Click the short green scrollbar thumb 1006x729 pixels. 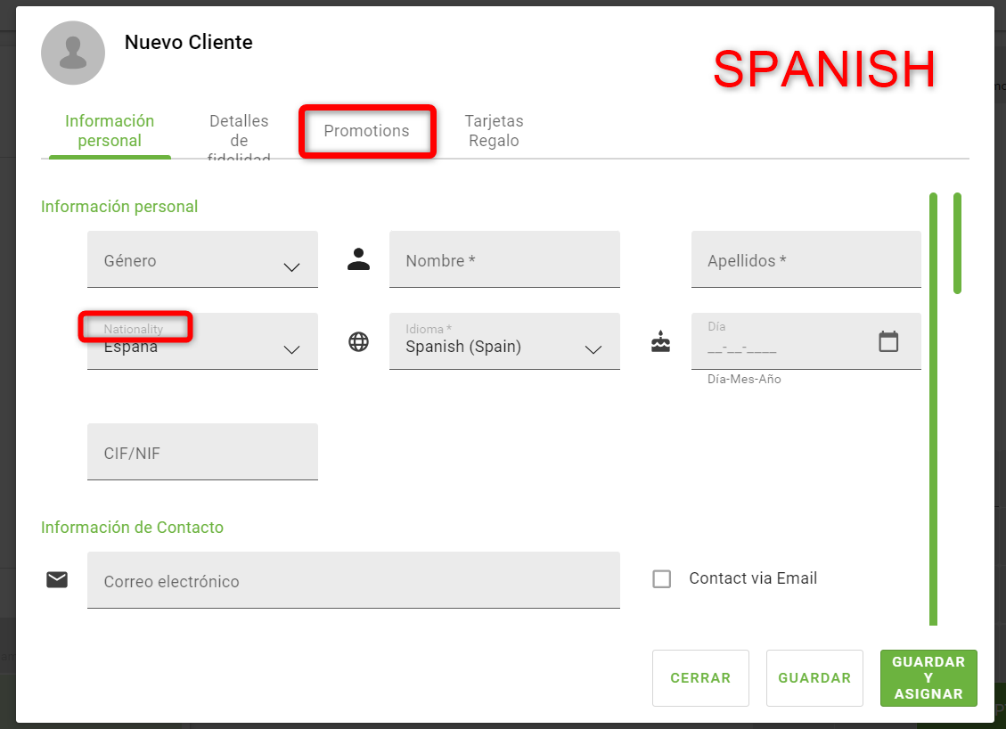[x=957, y=242]
